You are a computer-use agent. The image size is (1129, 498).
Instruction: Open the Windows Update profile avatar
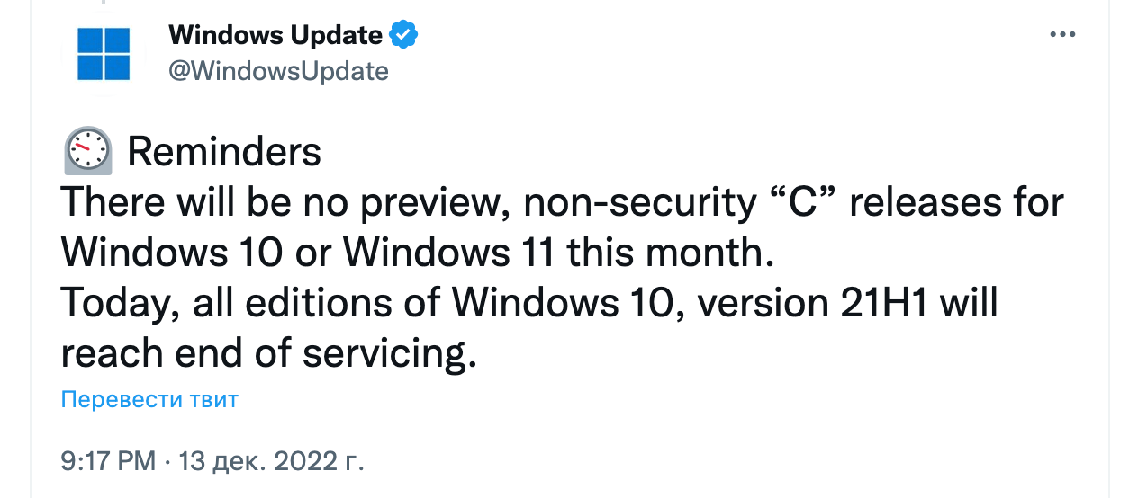pos(104,53)
